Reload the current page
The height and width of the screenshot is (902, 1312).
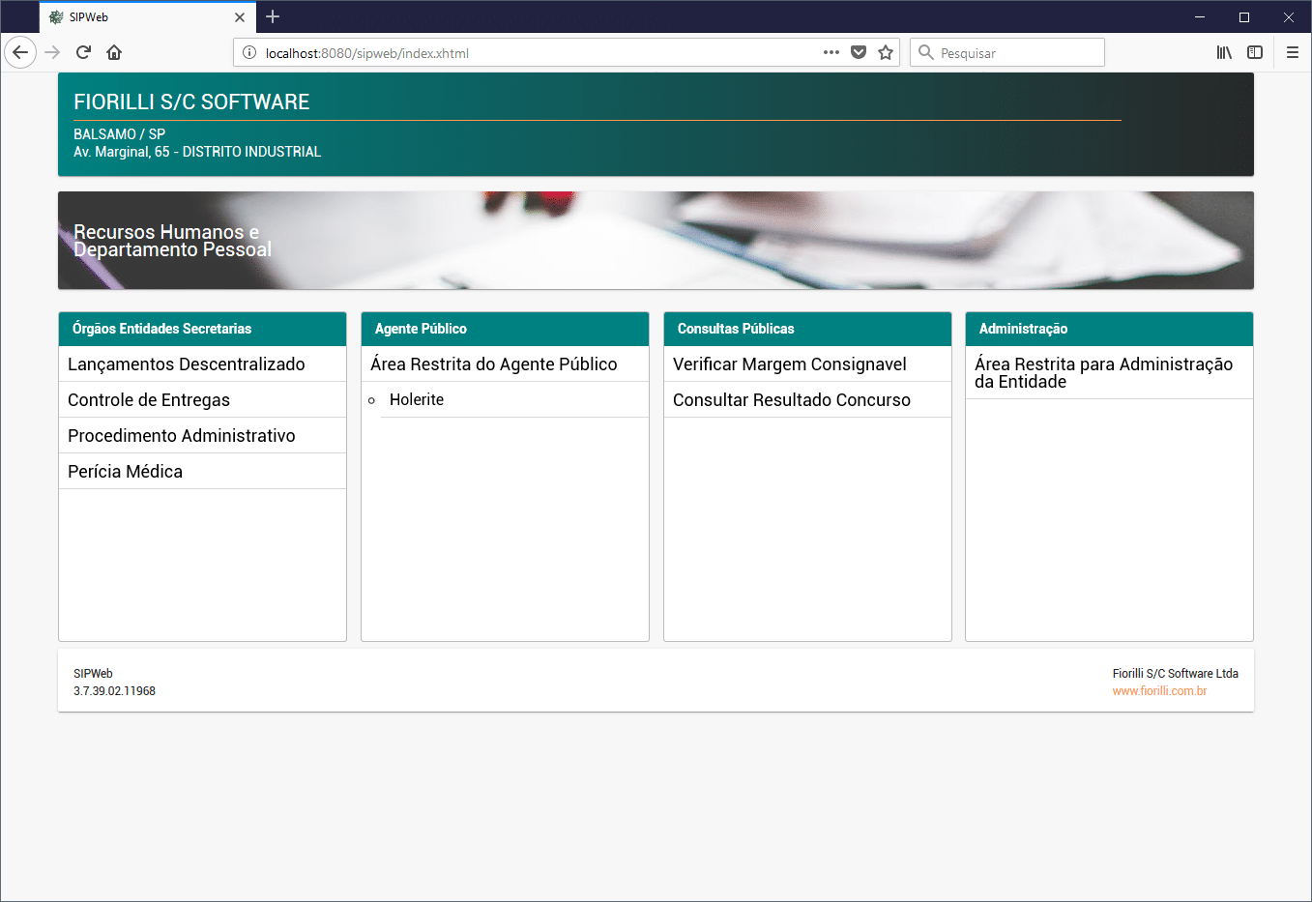point(83,52)
